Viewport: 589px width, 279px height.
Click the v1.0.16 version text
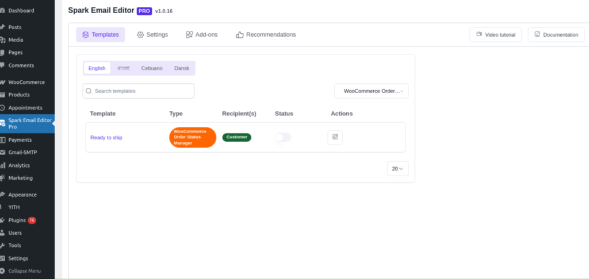coord(164,11)
